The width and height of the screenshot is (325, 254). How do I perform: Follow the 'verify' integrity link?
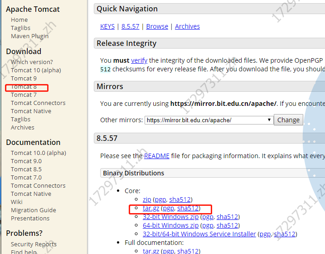[139, 60]
